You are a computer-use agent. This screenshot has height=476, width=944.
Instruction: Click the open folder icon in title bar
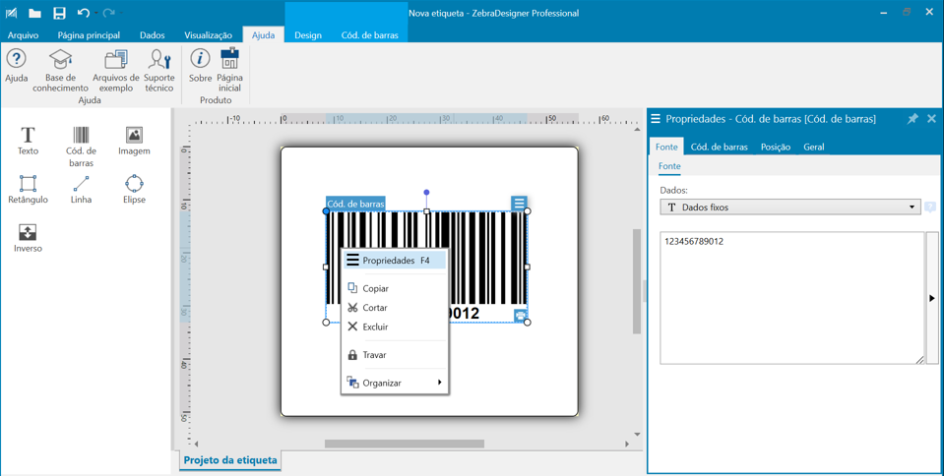34,13
